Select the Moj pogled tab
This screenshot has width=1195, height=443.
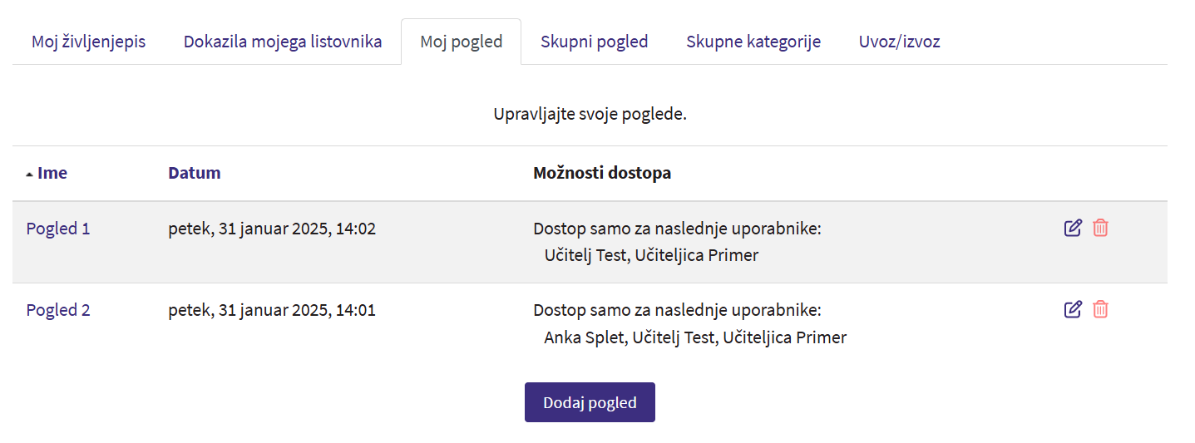[461, 42]
